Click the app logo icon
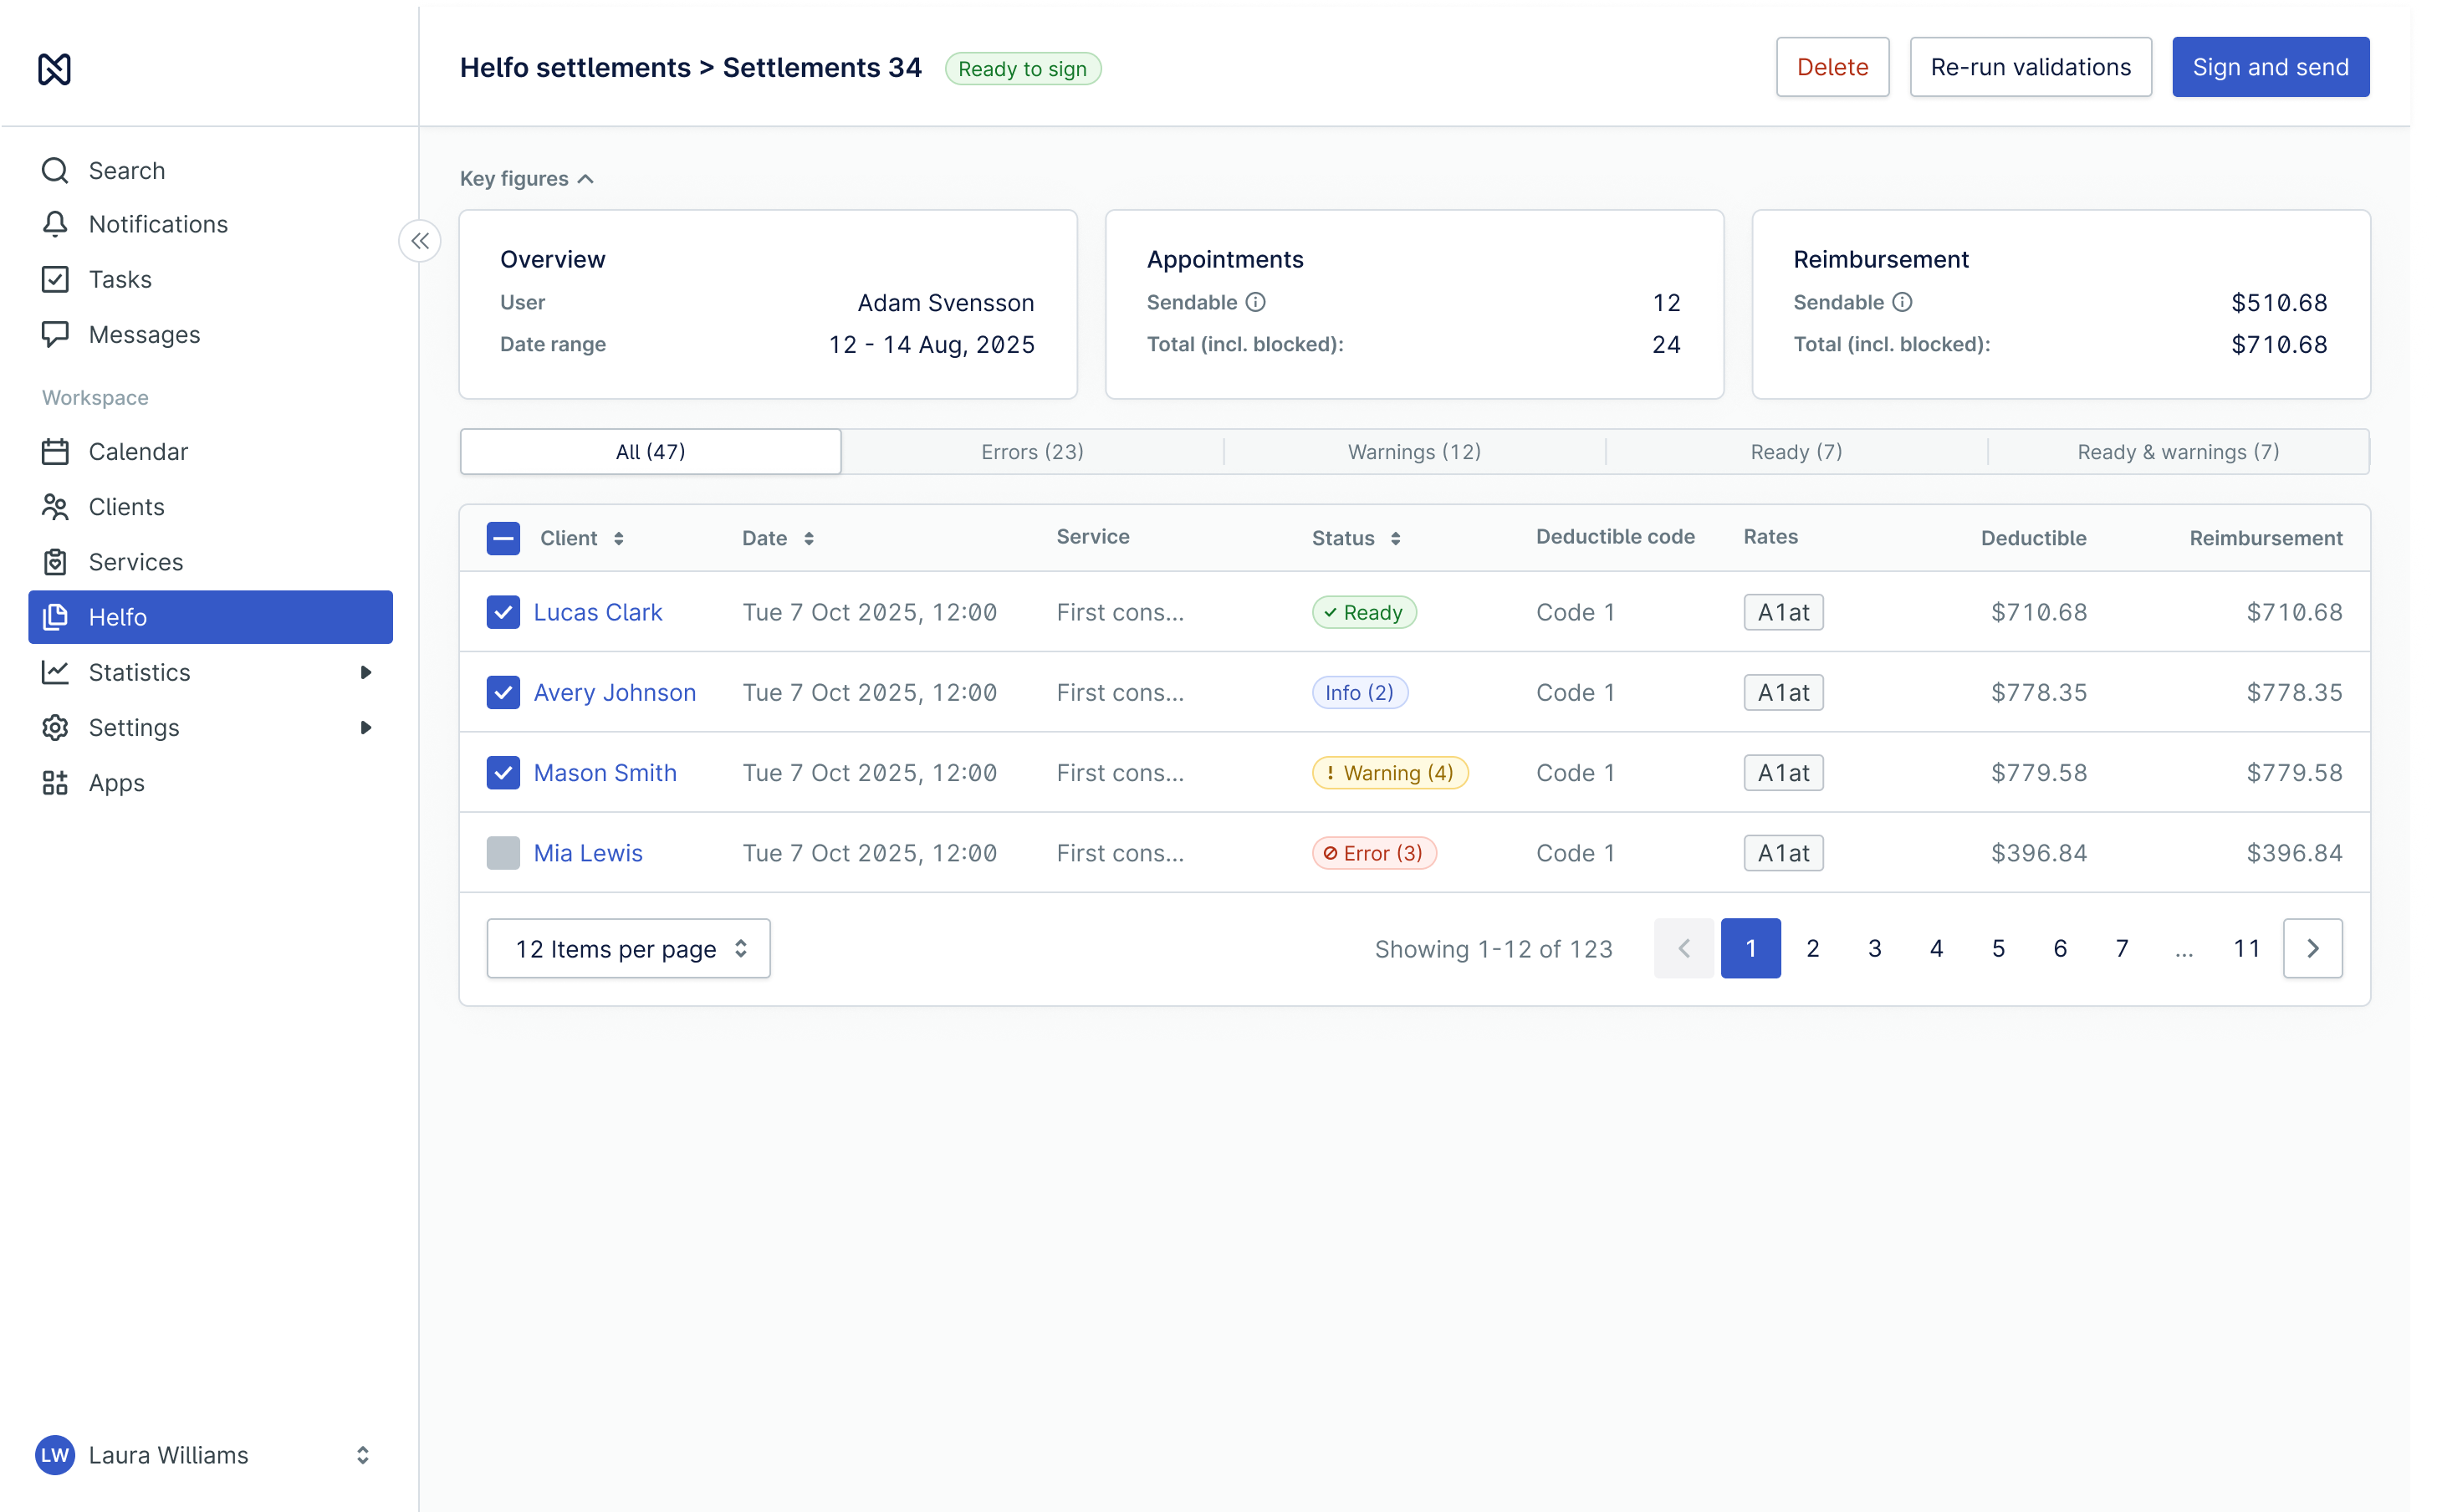 [x=54, y=68]
